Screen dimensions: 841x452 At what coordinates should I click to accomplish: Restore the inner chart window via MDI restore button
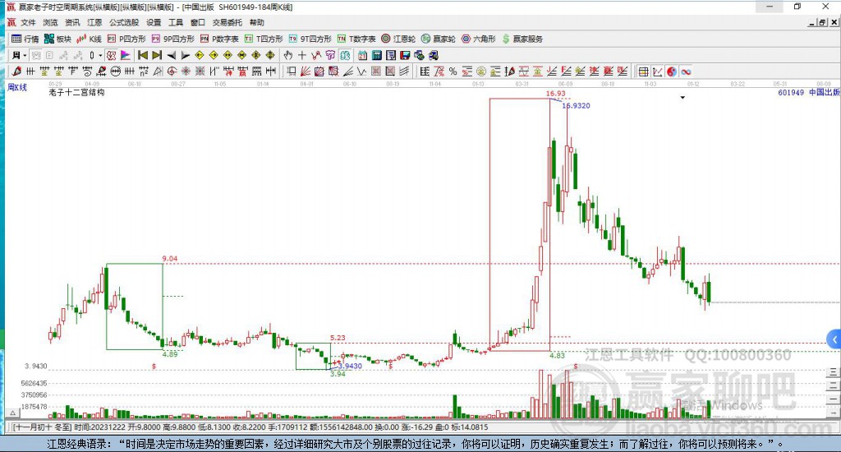tap(822, 22)
